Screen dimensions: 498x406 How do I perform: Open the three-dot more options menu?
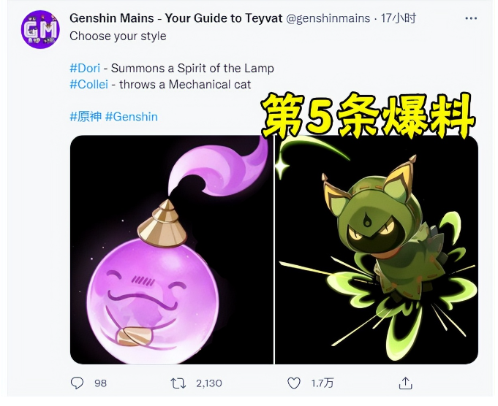tap(471, 18)
